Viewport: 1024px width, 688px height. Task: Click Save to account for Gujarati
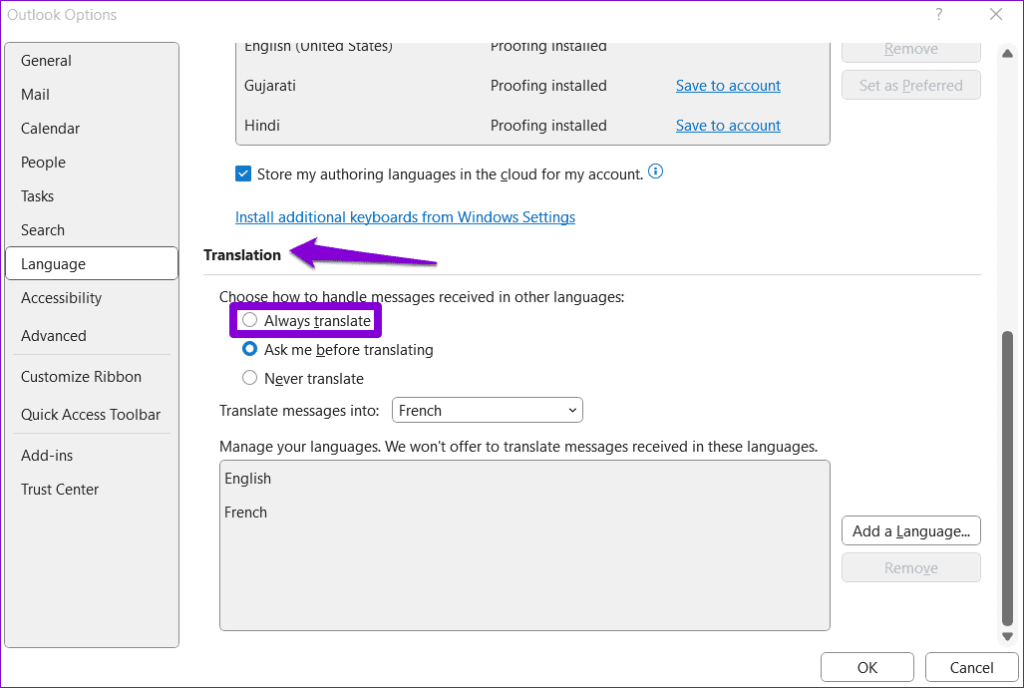click(x=728, y=86)
